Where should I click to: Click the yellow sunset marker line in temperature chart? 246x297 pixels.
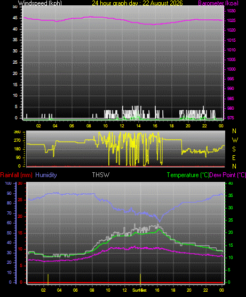(140, 279)
